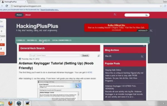The image size is (167, 106).
Task: Click the Like button in share sidebar
Action: click(x=2, y=26)
